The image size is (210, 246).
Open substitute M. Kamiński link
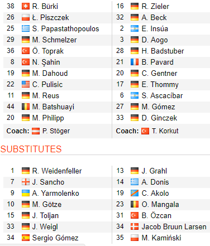161,238
